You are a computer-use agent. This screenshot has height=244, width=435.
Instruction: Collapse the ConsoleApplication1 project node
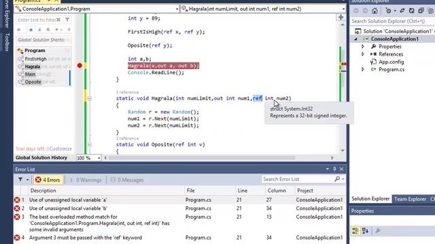tap(356, 39)
